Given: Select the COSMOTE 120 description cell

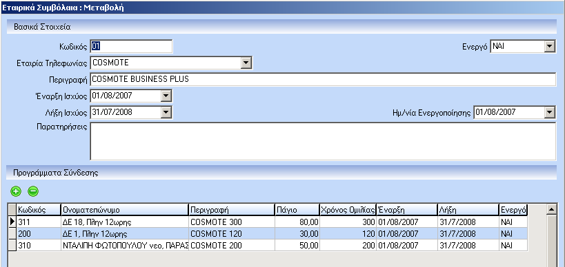Looking at the screenshot, I should click(232, 233).
